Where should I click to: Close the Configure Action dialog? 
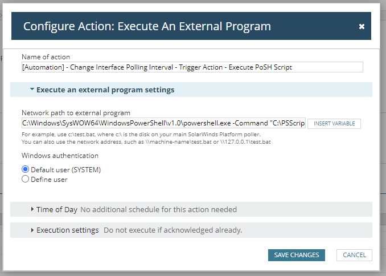click(x=362, y=27)
